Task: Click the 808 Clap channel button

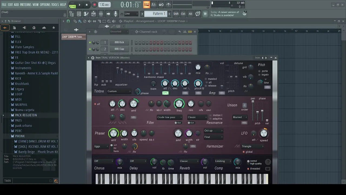Action: [x=119, y=49]
